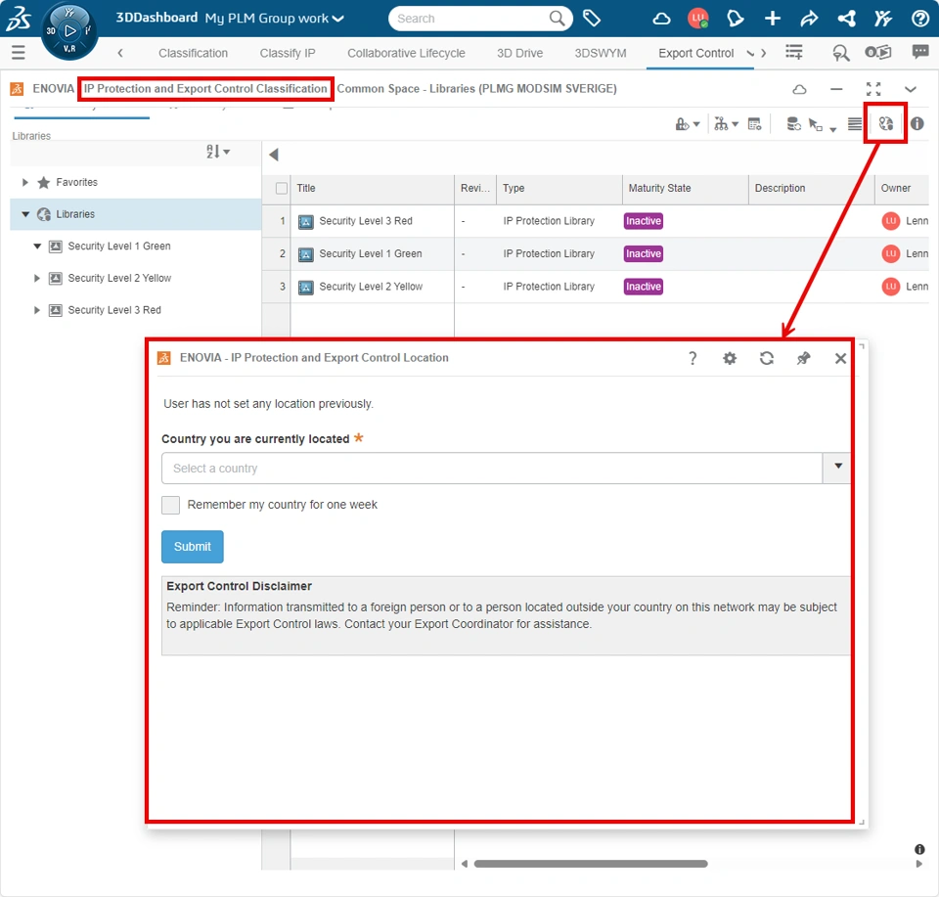Expand Security Level 3 Red node
Image resolution: width=939 pixels, height=897 pixels.
pyautogui.click(x=37, y=309)
